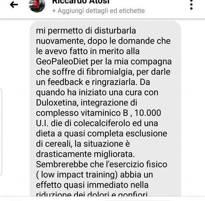This screenshot has width=205, height=201.
Task: Click the word GeoPaleoDiet in the message
Action: point(62,61)
